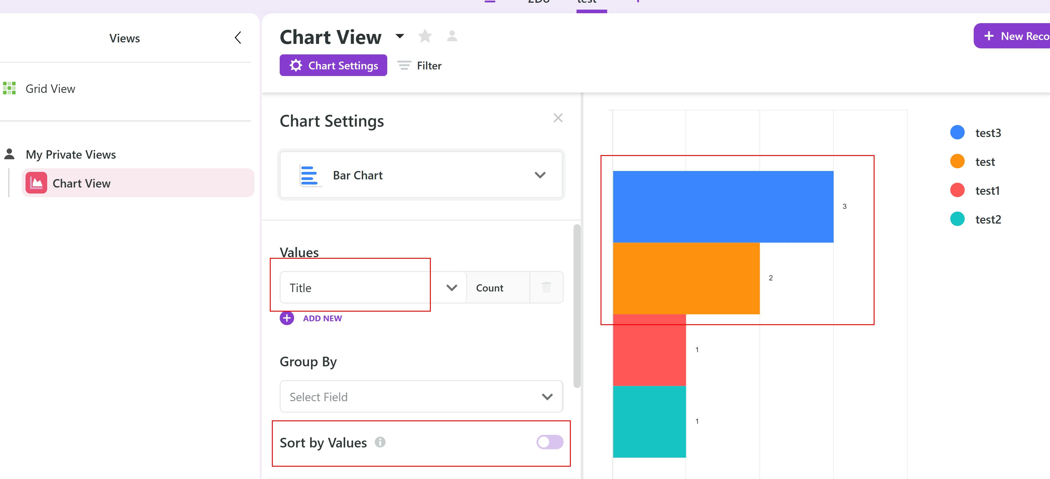Select Grid View in the sidebar
Image resolution: width=1050 pixels, height=479 pixels.
point(50,89)
